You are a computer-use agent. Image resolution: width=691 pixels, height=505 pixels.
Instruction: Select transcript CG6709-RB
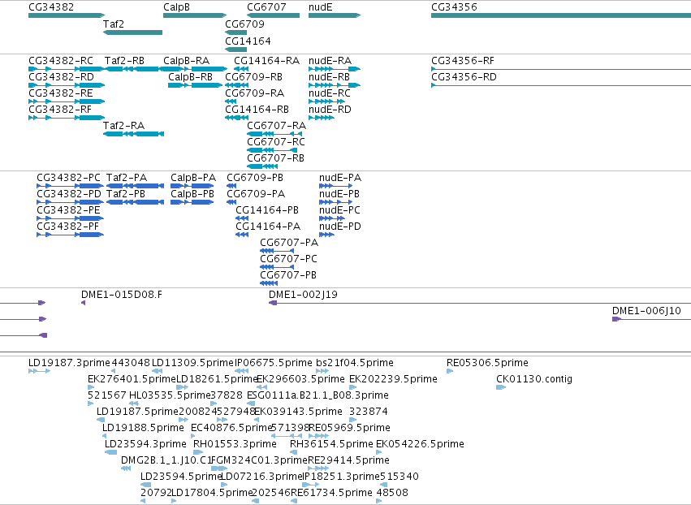(254, 77)
